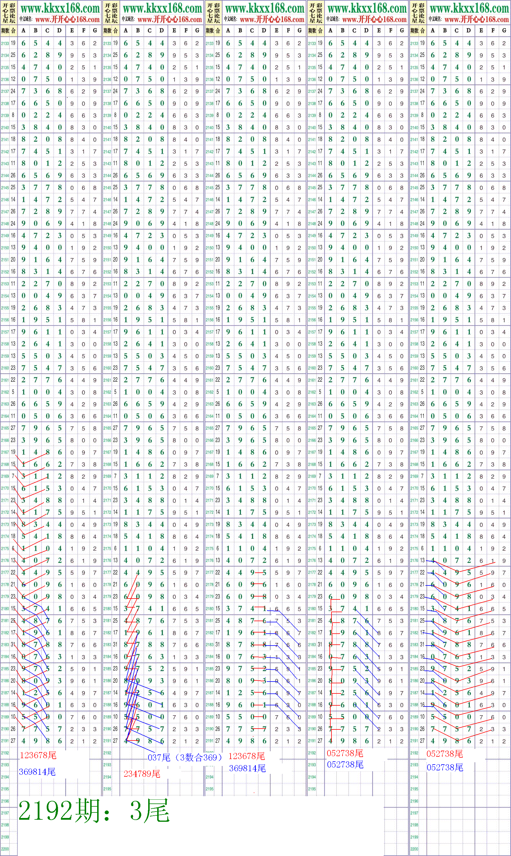Click column header A in the first panel
511x856 pixels.
click(23, 31)
